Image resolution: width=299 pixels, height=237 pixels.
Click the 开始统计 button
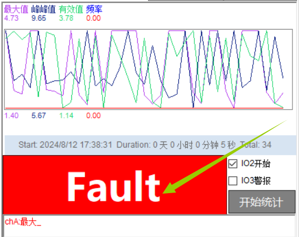tap(262, 202)
